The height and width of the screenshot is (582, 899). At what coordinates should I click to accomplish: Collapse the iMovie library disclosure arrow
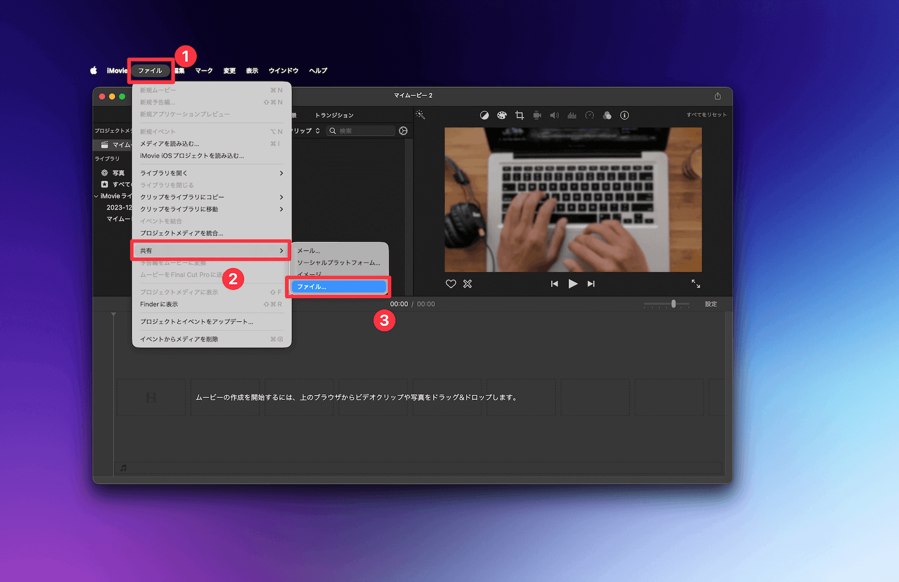coord(96,196)
